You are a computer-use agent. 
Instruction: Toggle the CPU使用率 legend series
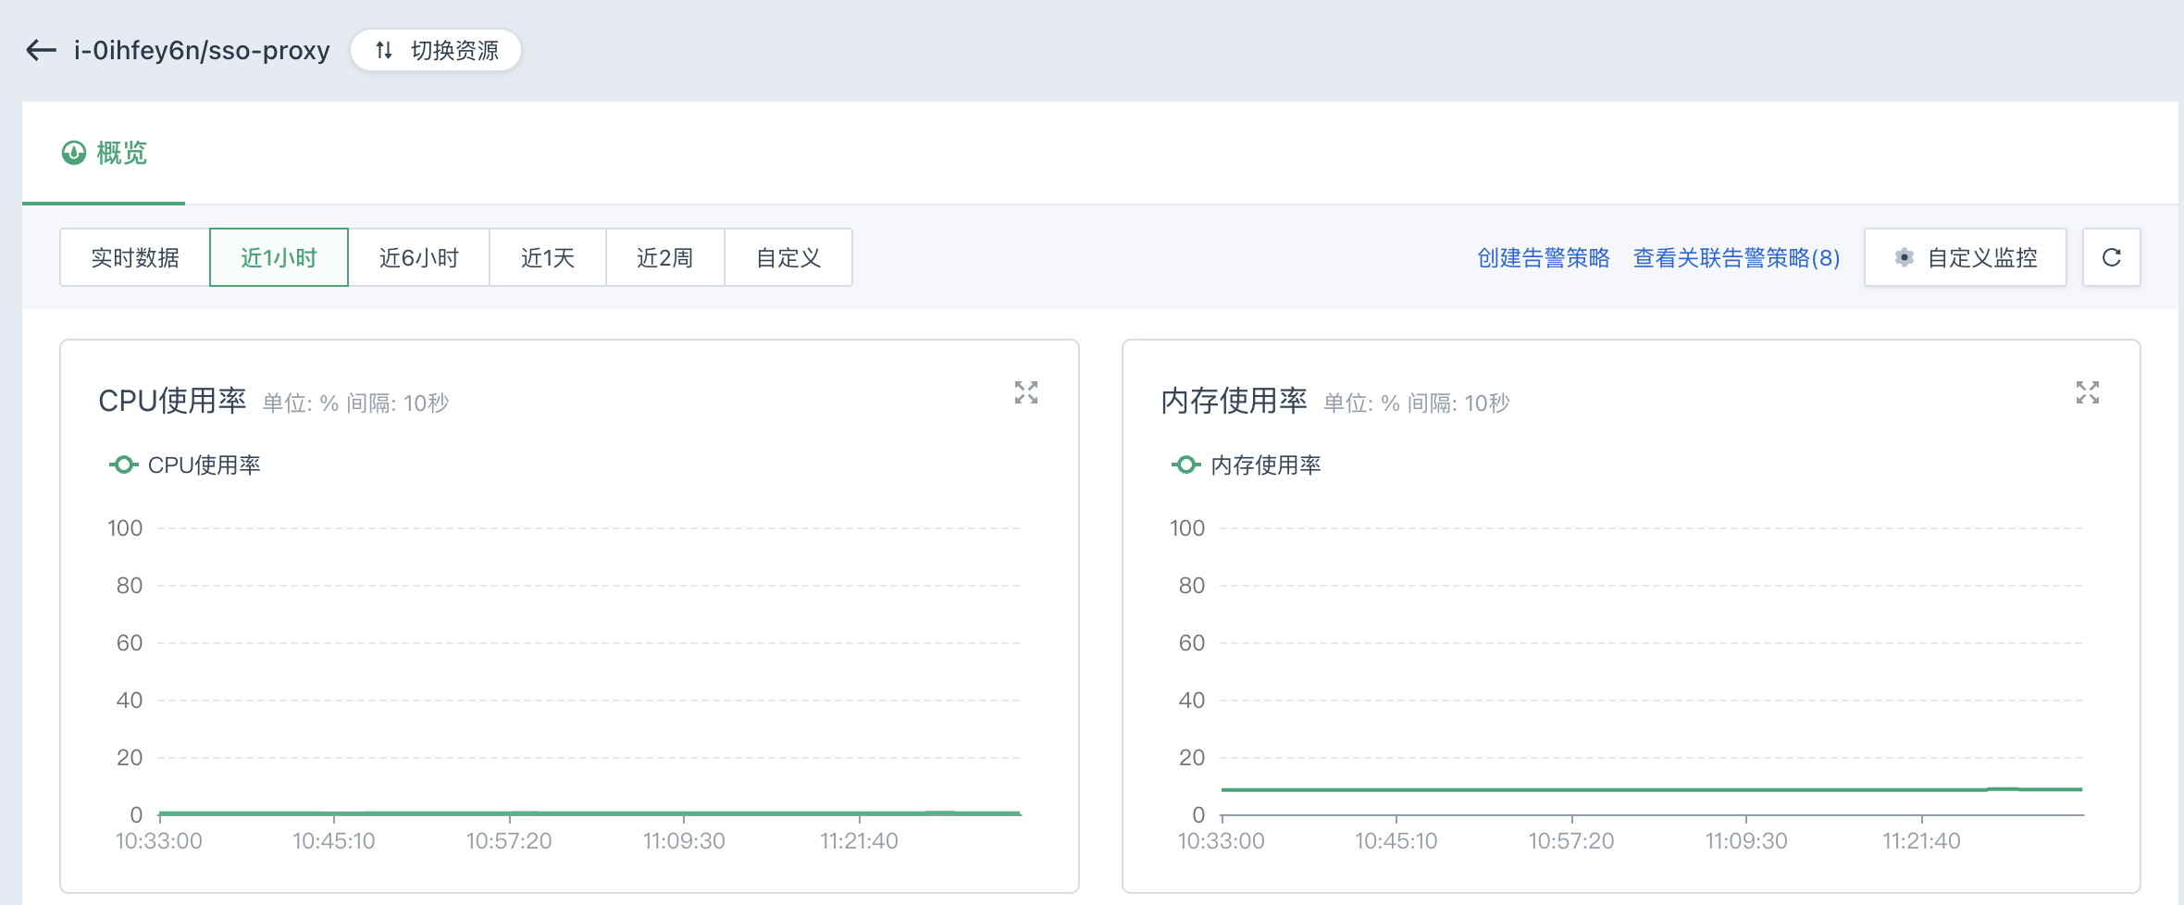click(x=185, y=465)
